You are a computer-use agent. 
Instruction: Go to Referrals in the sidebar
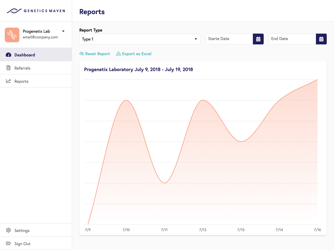tap(36, 68)
